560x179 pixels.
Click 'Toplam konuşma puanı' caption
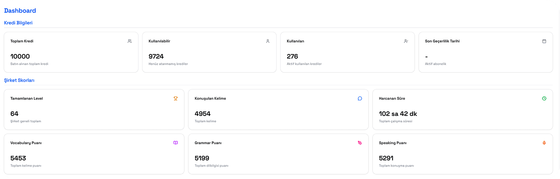point(396,166)
